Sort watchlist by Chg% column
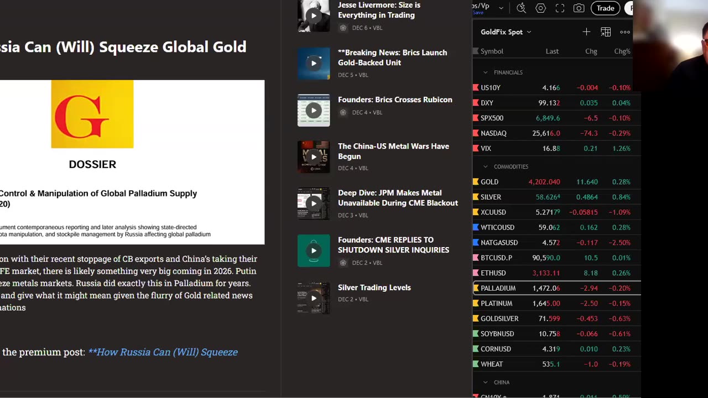Image resolution: width=708 pixels, height=398 pixels. 622,51
